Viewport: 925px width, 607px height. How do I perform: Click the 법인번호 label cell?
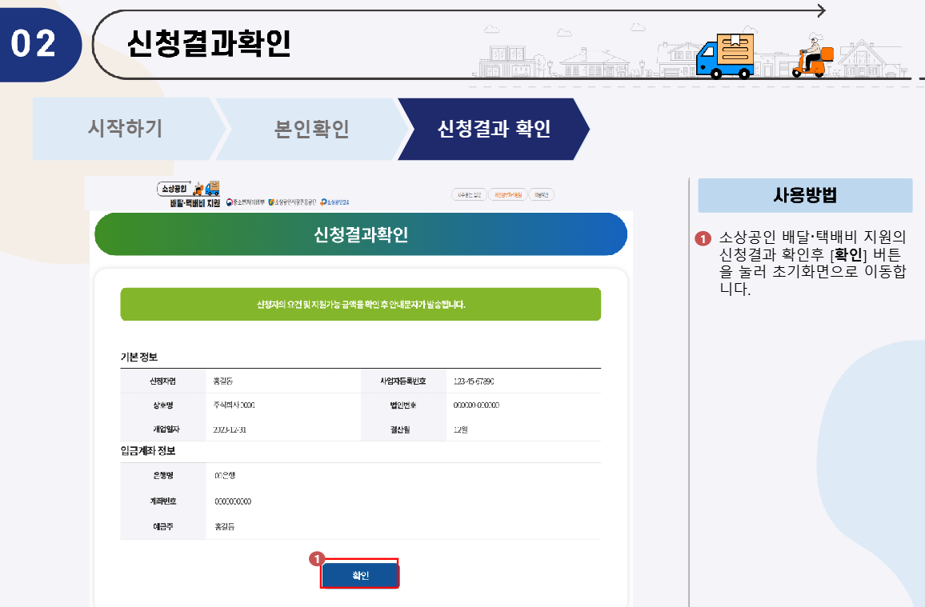click(x=403, y=405)
